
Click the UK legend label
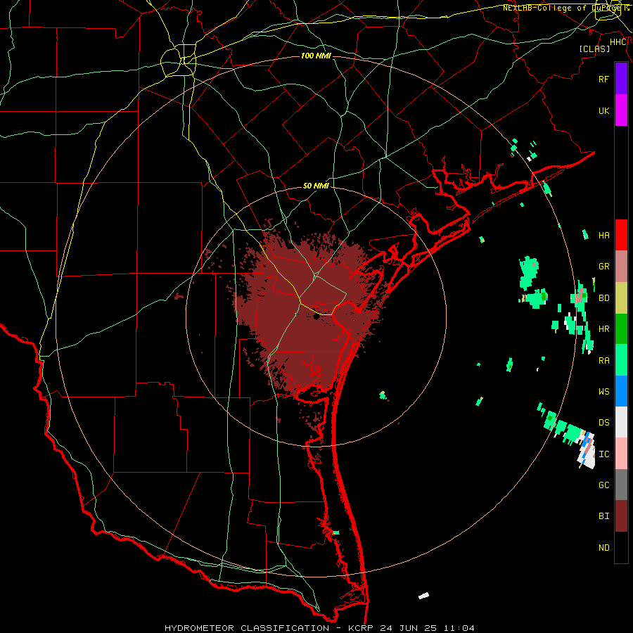[x=603, y=110]
